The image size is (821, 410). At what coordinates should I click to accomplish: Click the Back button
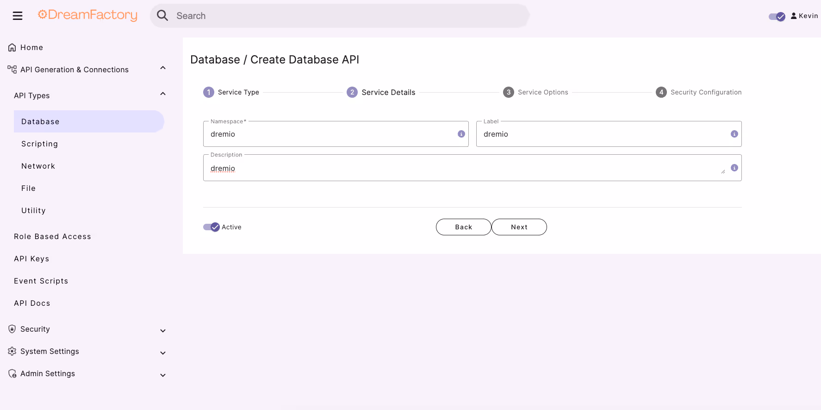(x=464, y=227)
